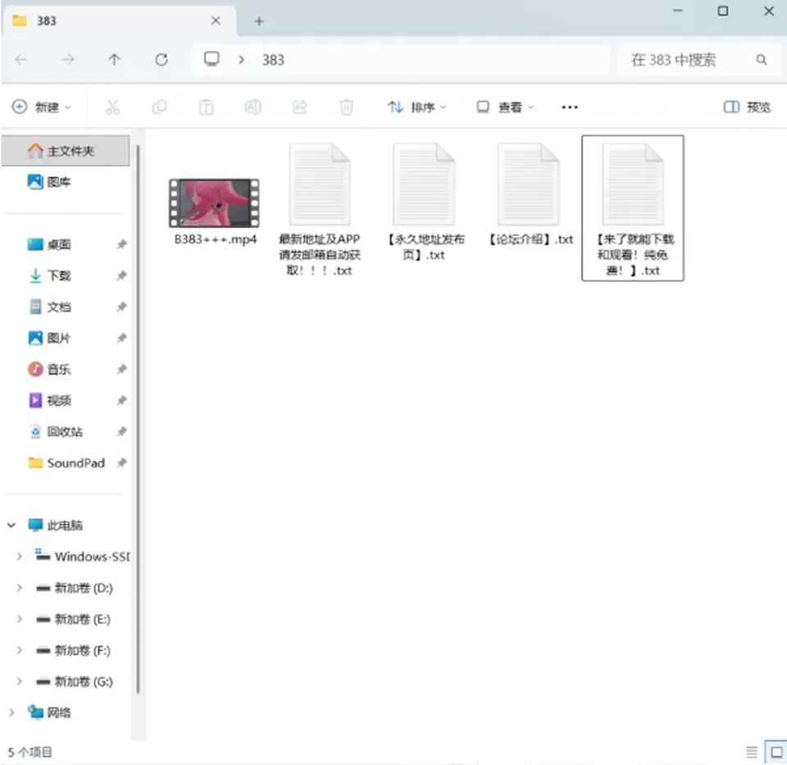This screenshot has height=765, width=787.
Task: Click the search box 在 383 中搜索
Action: coord(698,60)
